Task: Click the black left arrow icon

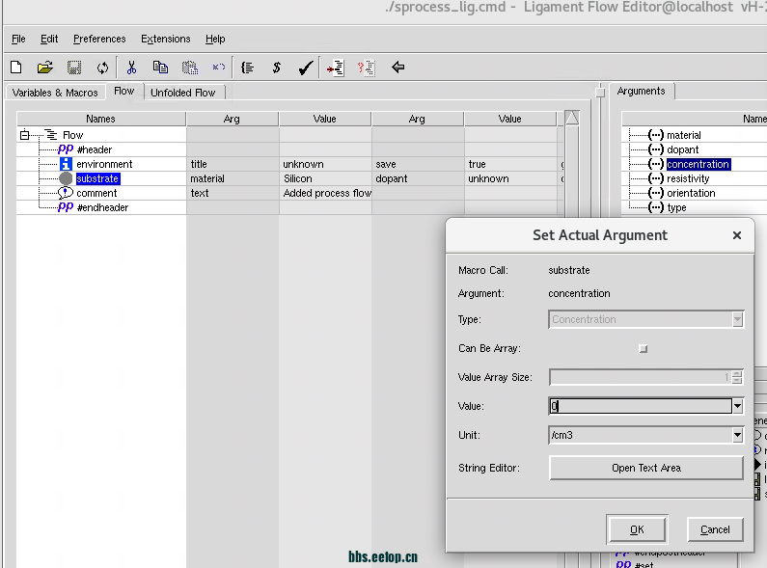Action: pos(398,67)
